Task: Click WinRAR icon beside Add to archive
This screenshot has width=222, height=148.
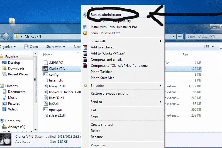Action: (85, 47)
